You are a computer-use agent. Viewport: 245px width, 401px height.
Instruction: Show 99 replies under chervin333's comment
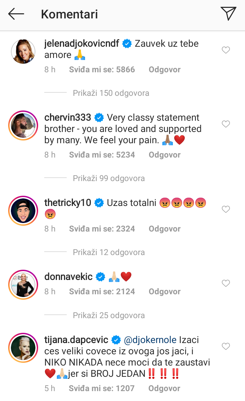click(109, 178)
